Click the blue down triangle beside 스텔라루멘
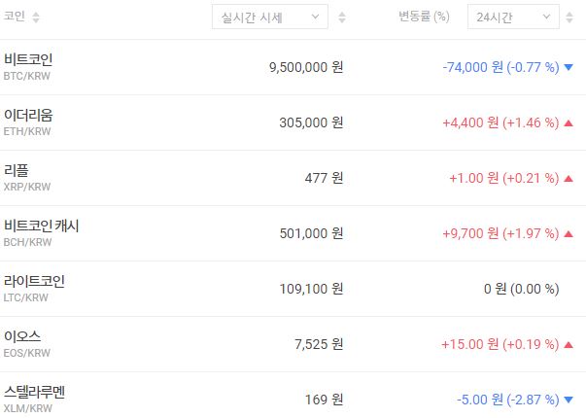Image resolution: width=586 pixels, height=418 pixels. 569,400
